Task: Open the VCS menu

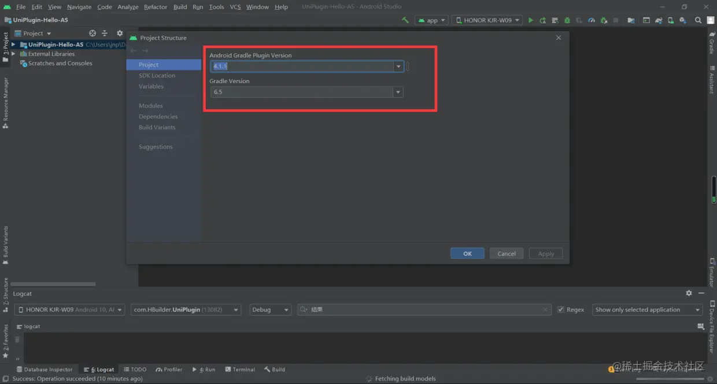Action: click(x=235, y=7)
